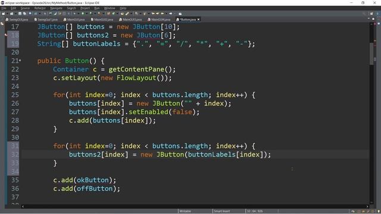Click the horizontal scrollbar right arrow
The height and width of the screenshot is (214, 381).
[x=367, y=206]
